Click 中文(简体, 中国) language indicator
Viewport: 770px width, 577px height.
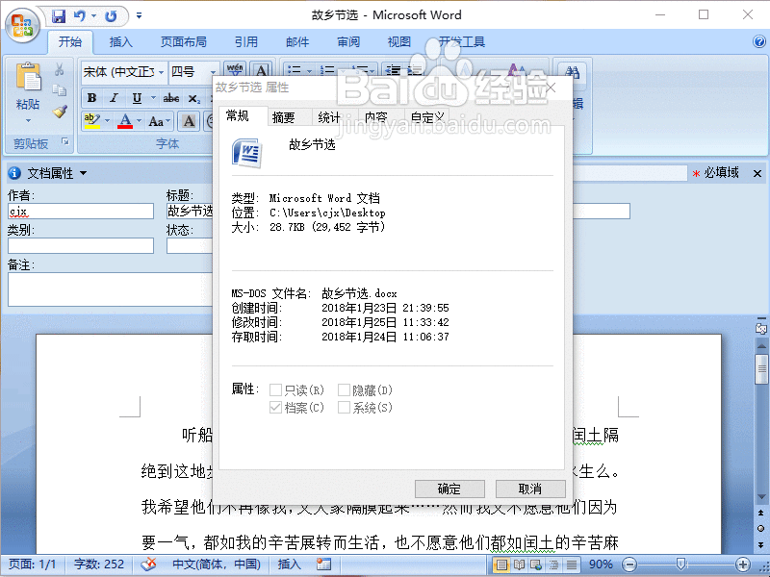tap(216, 564)
